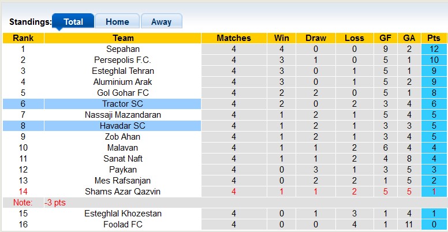This screenshot has width=448, height=232.
Task: Open Zob Ahan team link
Action: 122,137
